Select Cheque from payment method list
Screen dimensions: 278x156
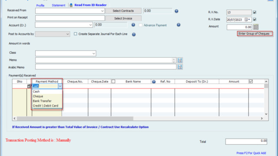tap(47, 96)
